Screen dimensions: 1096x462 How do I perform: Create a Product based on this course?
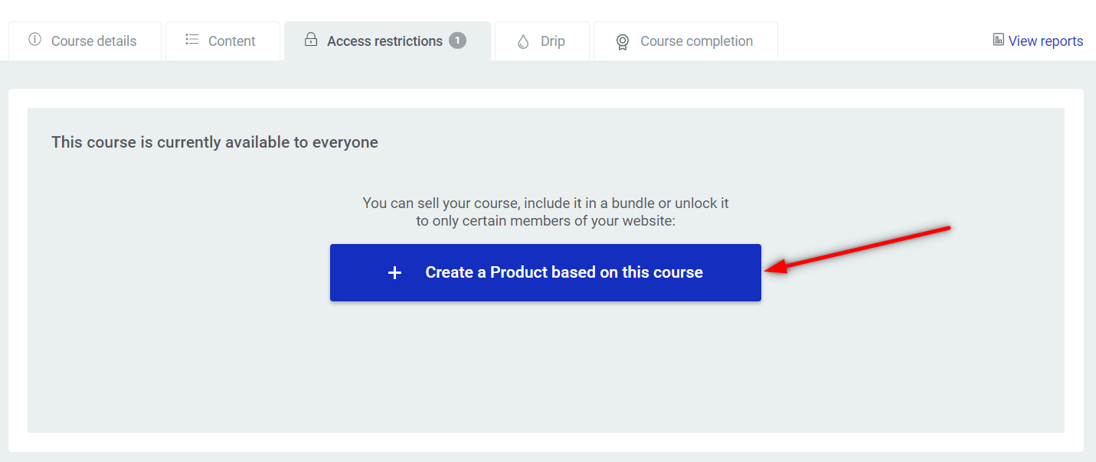[x=545, y=272]
